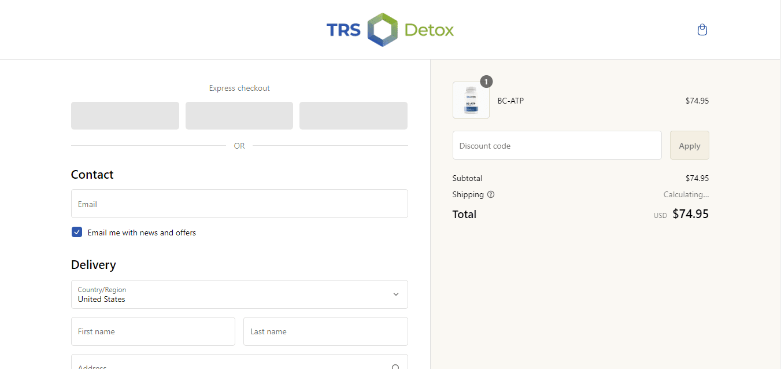Image resolution: width=781 pixels, height=369 pixels.
Task: Click the BC-ATP product thumbnail
Action: coord(471,100)
